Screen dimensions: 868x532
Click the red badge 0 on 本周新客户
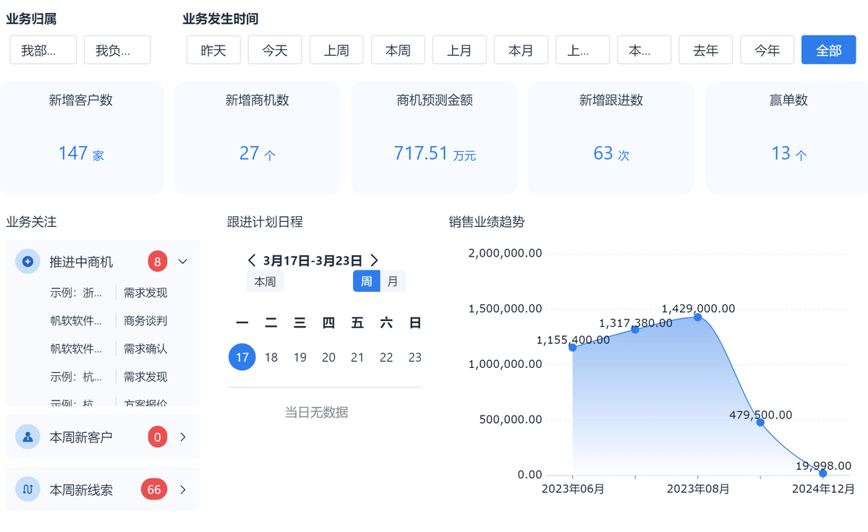[157, 437]
